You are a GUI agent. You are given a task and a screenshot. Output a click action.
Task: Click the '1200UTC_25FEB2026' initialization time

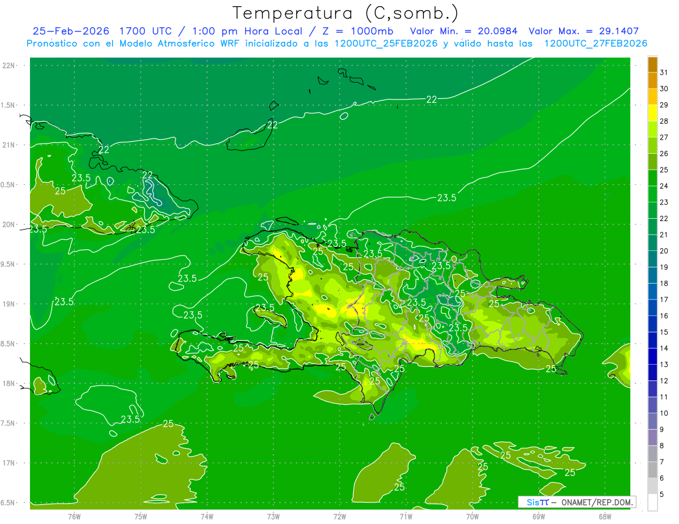386,44
